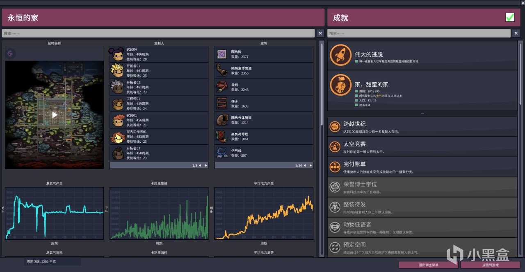
Task: Click the 完付账单 achievement icon
Action: [x=335, y=166]
